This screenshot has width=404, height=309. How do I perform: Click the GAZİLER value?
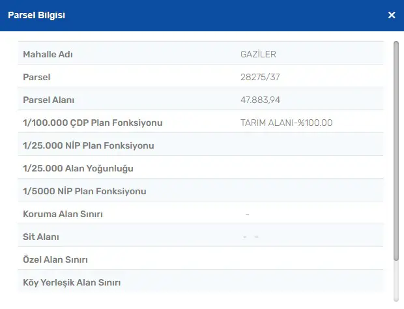[x=258, y=54]
